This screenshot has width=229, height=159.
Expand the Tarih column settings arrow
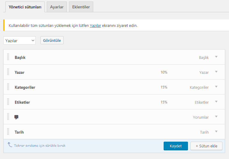tap(216, 132)
